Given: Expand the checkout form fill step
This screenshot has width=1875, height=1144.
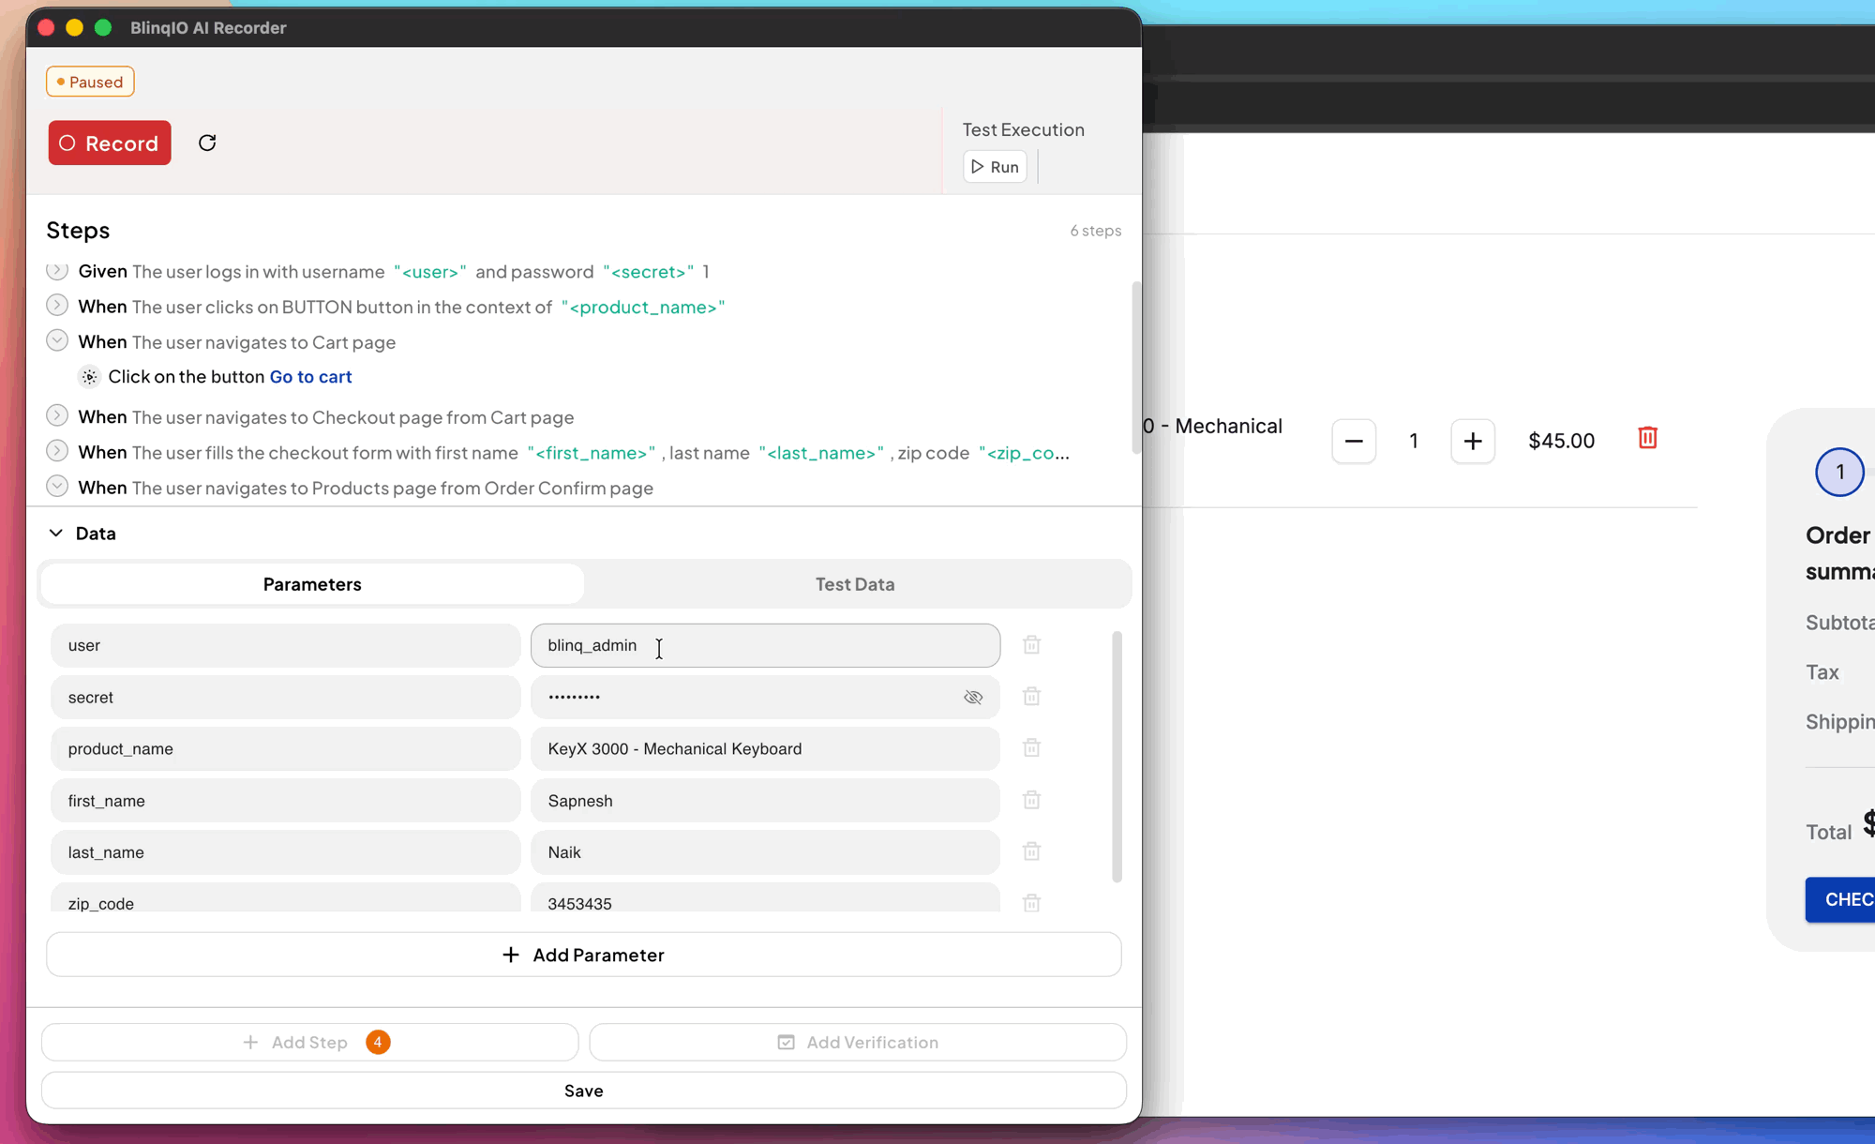Looking at the screenshot, I should pos(57,452).
